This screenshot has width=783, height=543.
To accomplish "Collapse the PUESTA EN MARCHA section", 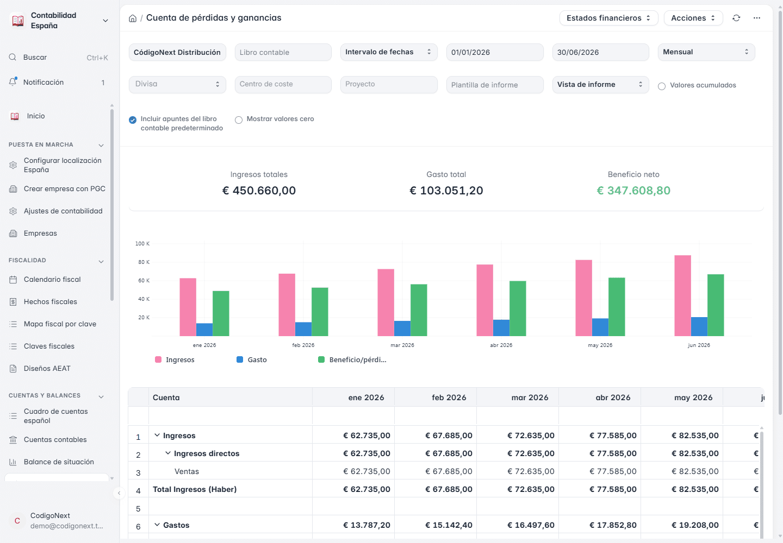I will tap(101, 145).
